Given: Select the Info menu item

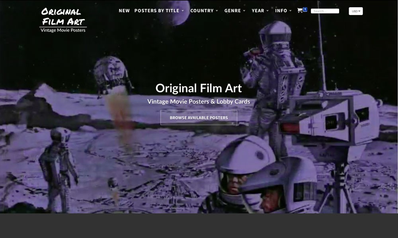Looking at the screenshot, I should click(281, 11).
